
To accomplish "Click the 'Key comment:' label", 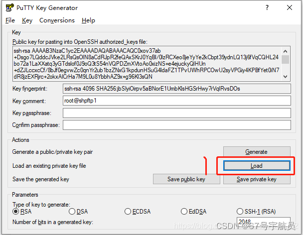I will tap(29, 101).
